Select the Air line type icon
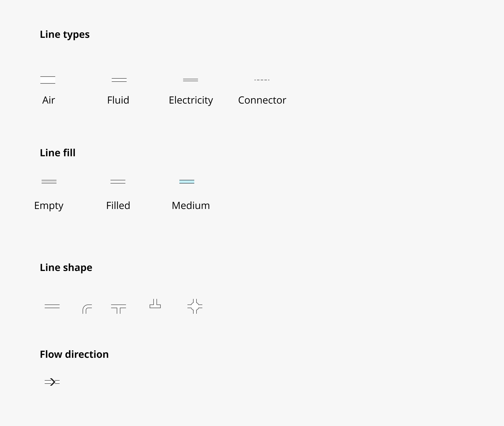Image resolution: width=504 pixels, height=426 pixels. tap(48, 80)
